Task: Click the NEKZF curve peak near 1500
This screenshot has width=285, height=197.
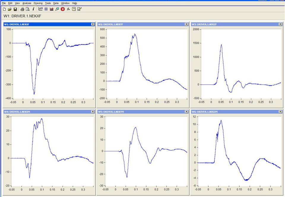Action: click(x=221, y=45)
